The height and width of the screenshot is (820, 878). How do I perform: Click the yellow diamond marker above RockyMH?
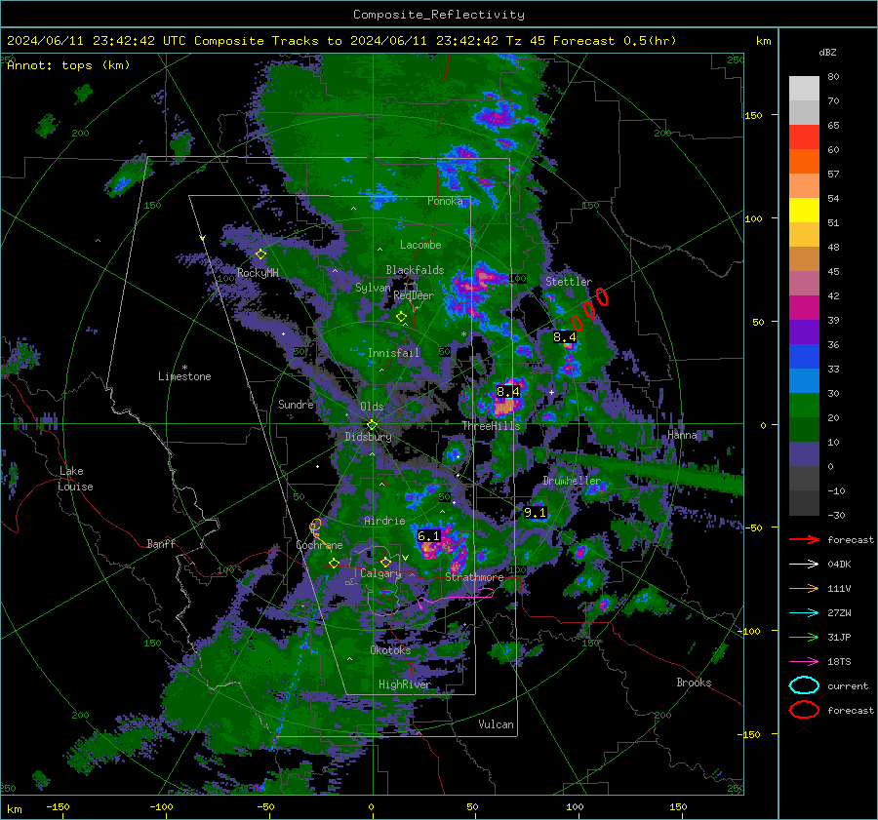[260, 254]
